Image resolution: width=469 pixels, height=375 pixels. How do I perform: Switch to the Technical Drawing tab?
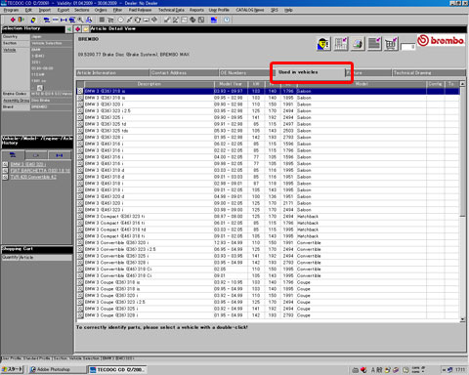pos(429,73)
